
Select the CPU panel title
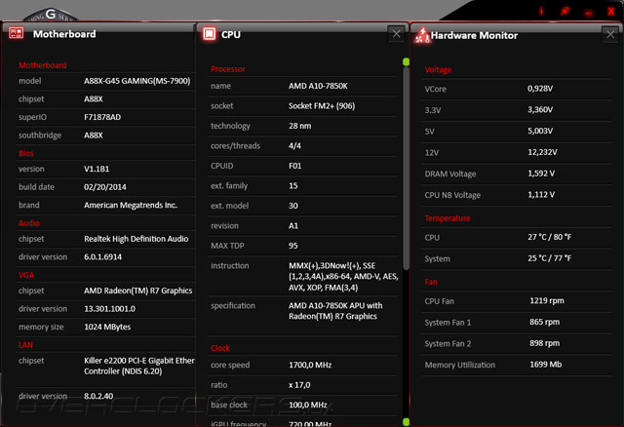coord(231,34)
